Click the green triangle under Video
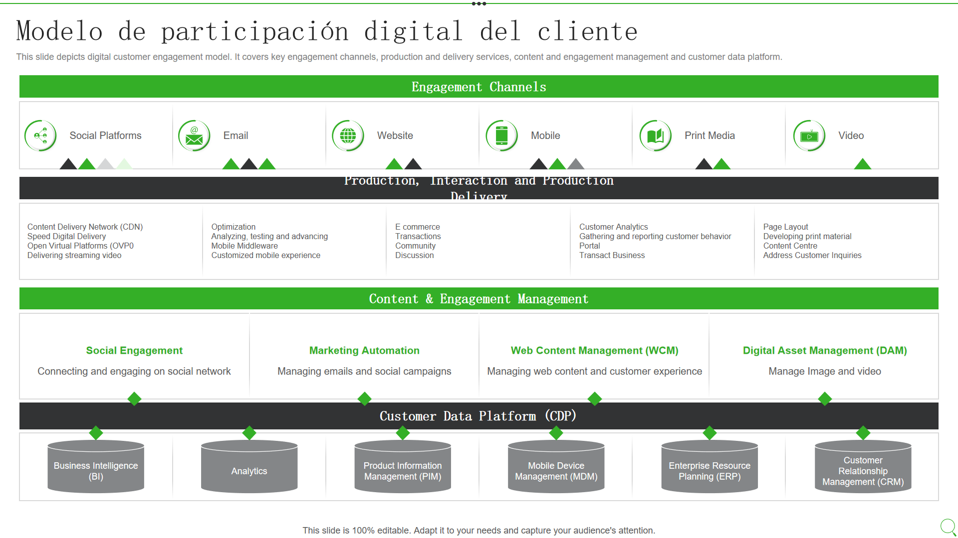 863,164
